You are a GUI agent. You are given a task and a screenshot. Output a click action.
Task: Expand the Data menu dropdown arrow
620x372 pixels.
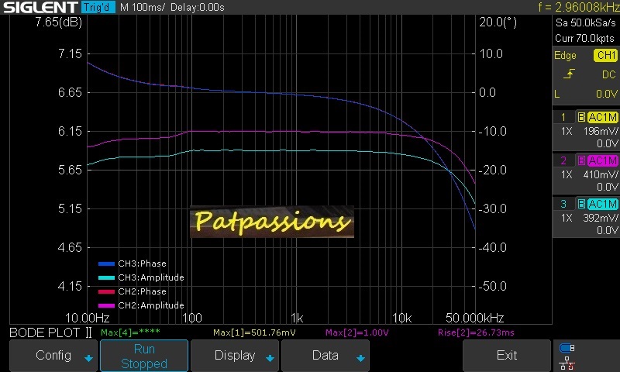pos(360,358)
